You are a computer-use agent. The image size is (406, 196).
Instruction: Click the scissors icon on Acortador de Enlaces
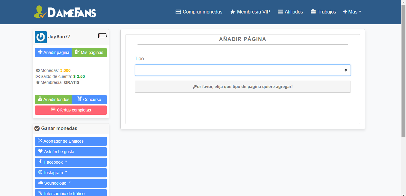[x=40, y=141]
